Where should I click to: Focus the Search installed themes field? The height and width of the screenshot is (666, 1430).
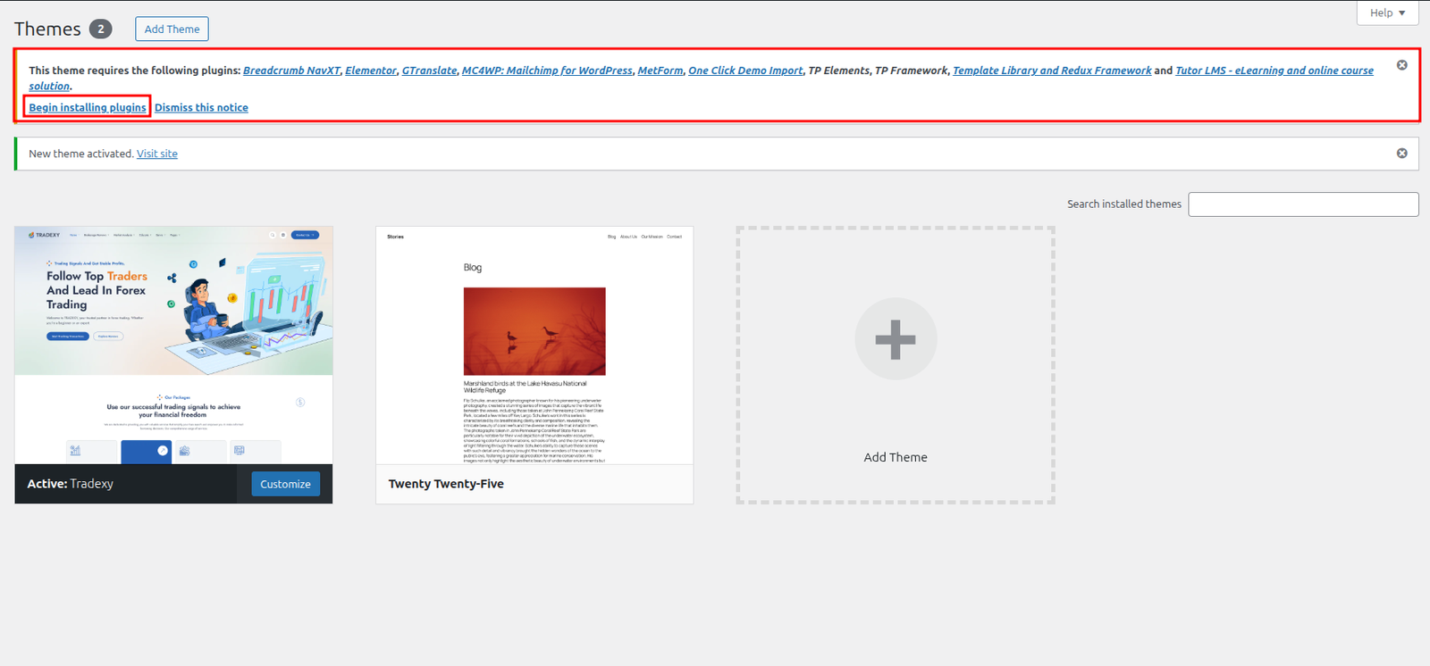[x=1302, y=204]
